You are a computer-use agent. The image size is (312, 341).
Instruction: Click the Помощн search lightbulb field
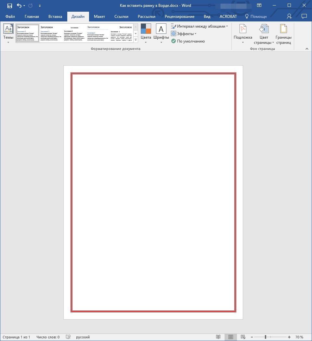pos(256,17)
